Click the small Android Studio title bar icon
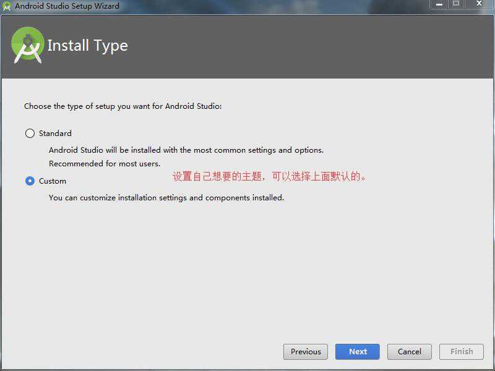 [x=6, y=6]
